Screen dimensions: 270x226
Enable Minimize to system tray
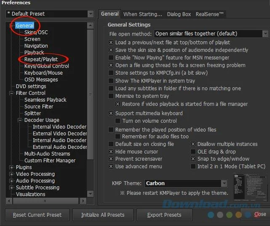click(111, 96)
